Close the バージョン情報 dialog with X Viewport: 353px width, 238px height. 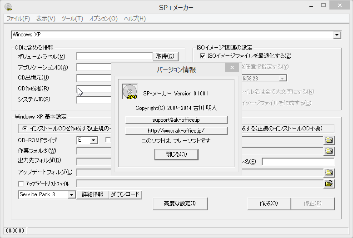coord(232,67)
